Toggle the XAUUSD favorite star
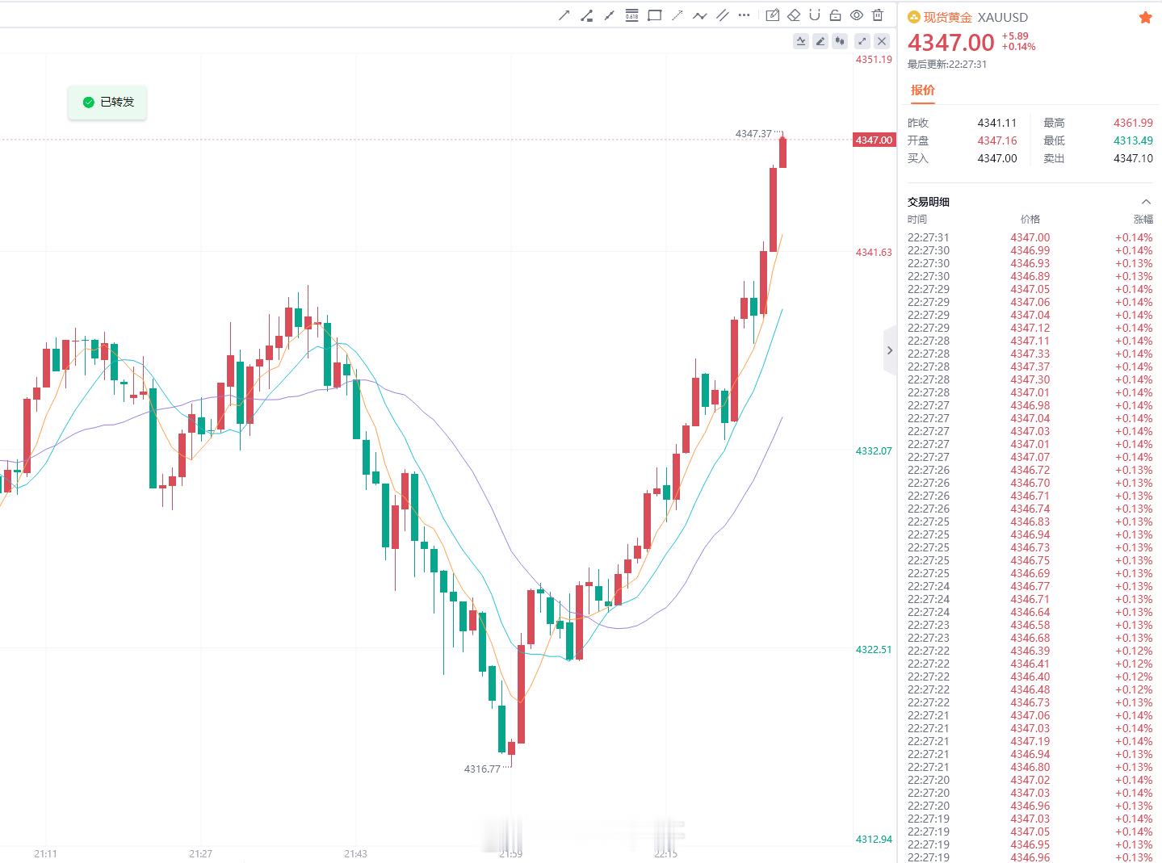1162x863 pixels. point(1145,17)
